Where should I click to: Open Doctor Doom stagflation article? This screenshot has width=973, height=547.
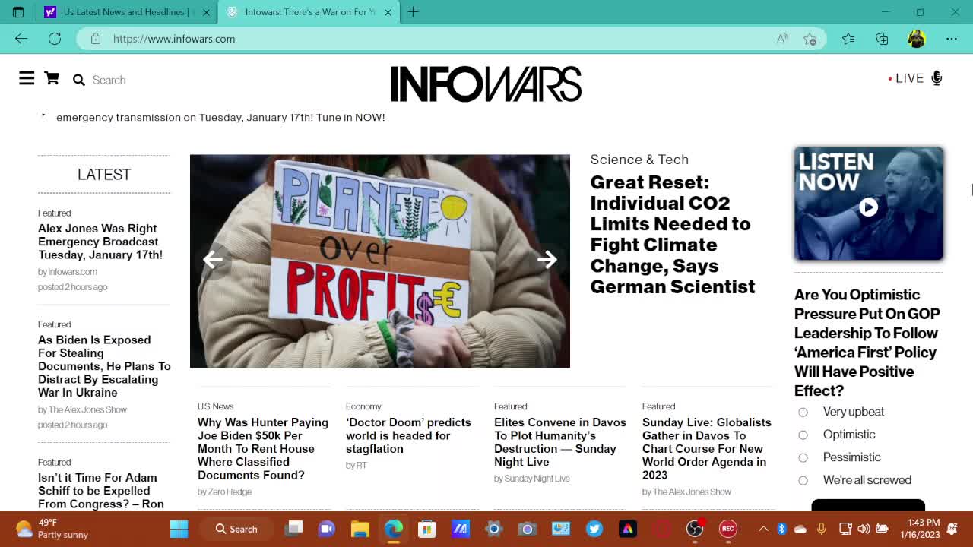[x=408, y=435]
